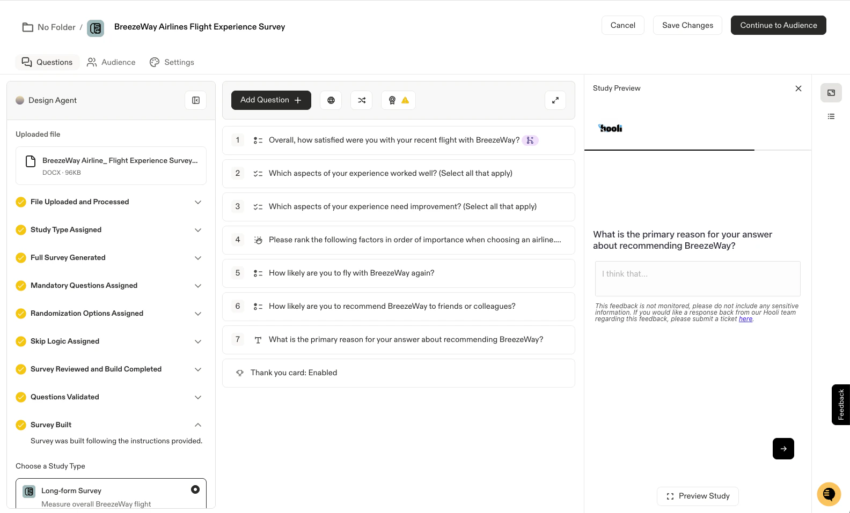Open the Settings tab
The image size is (850, 513).
(172, 62)
